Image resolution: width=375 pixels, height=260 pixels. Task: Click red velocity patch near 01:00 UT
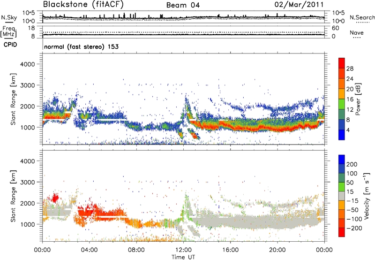tap(55, 198)
